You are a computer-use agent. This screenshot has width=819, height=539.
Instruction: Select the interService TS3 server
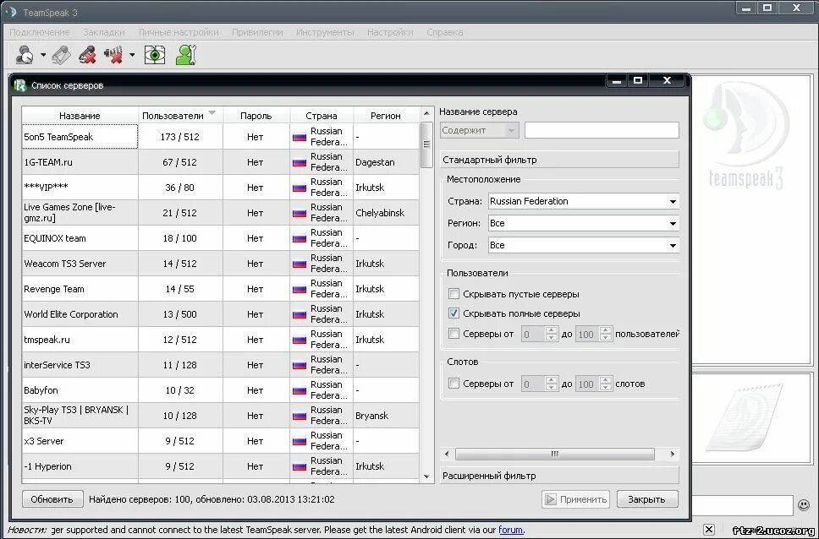(x=221, y=365)
